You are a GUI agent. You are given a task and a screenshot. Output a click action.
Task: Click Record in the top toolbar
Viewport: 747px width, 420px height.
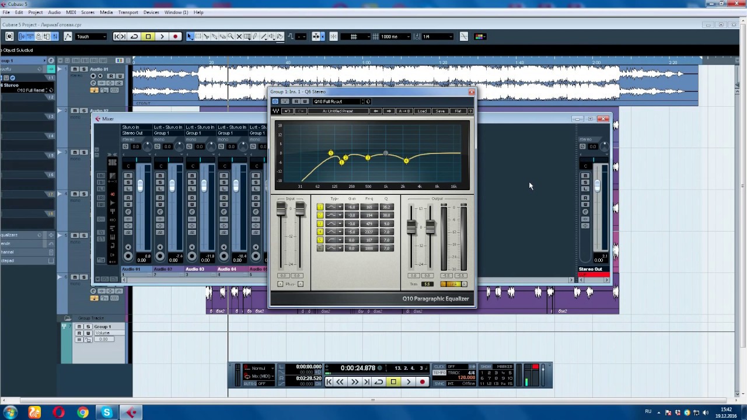(x=175, y=36)
